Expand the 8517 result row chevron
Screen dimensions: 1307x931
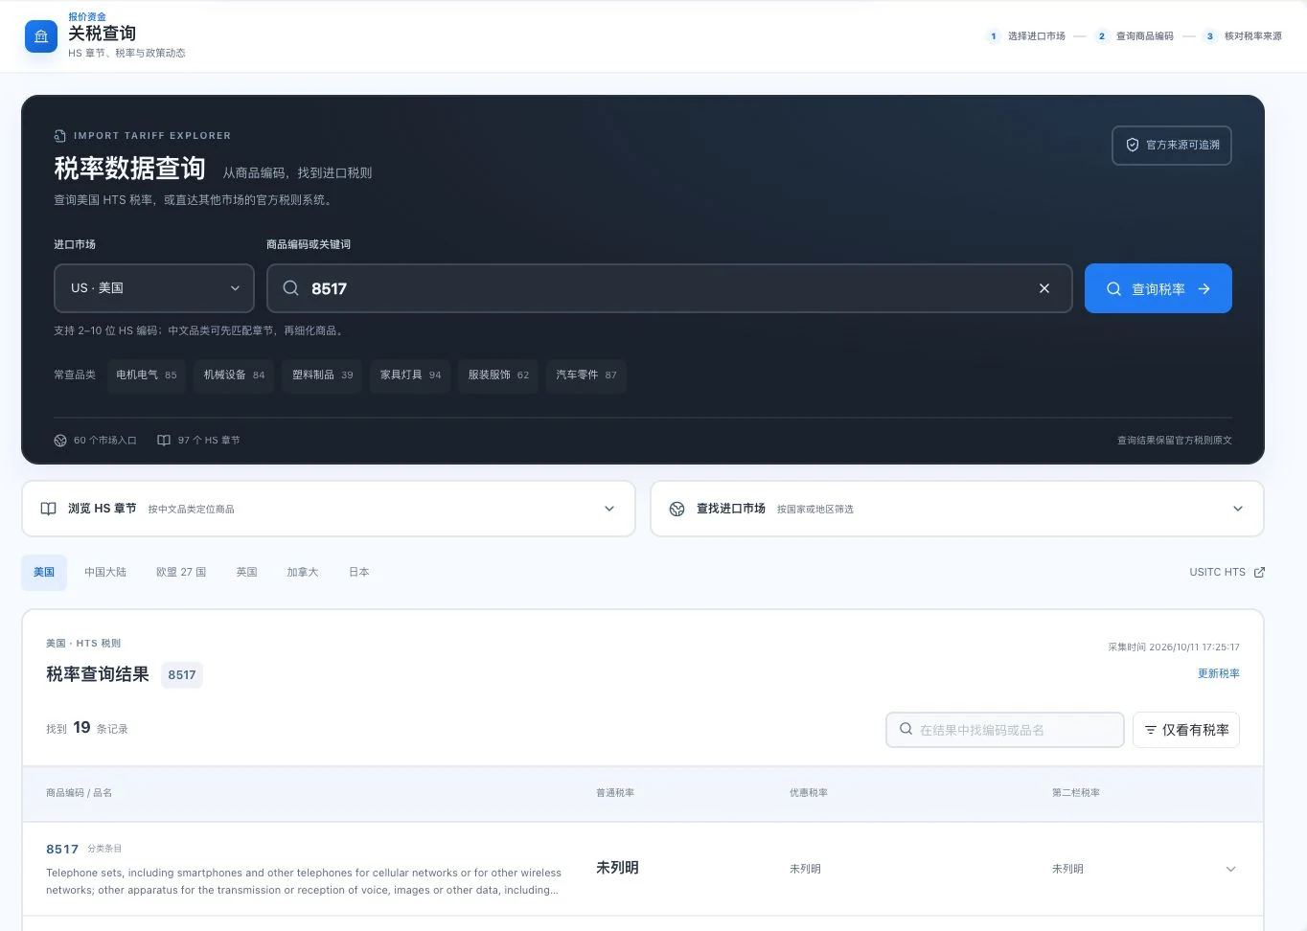[1231, 869]
